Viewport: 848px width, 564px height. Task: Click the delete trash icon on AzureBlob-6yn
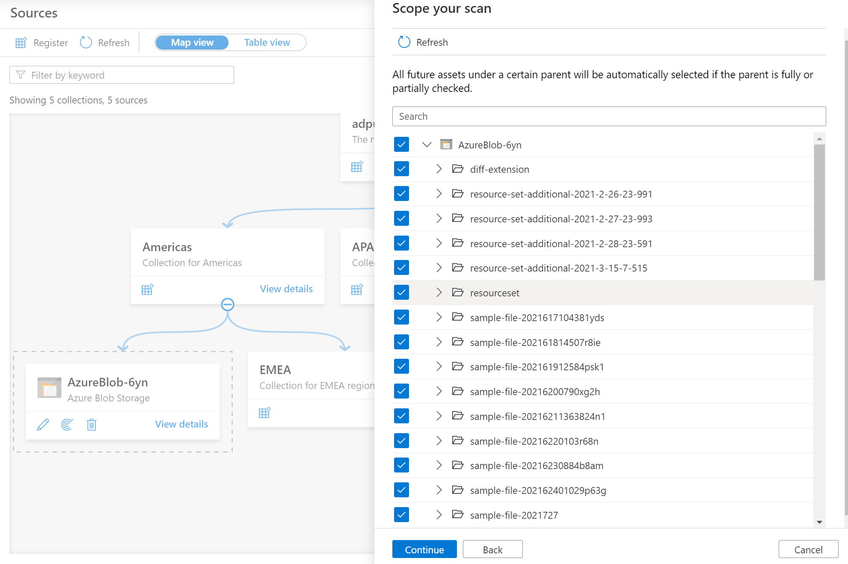click(x=91, y=424)
